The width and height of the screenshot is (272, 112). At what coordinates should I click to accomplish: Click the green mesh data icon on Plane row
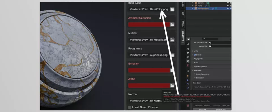(x=209, y=6)
